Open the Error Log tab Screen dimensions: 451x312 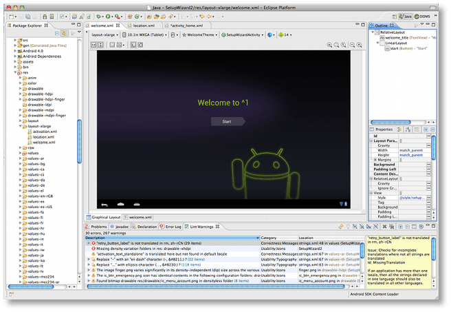(171, 227)
